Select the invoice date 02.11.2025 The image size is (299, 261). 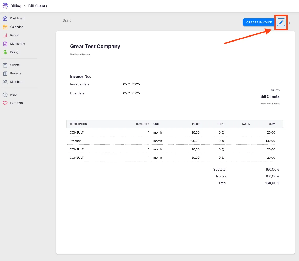[x=131, y=84]
